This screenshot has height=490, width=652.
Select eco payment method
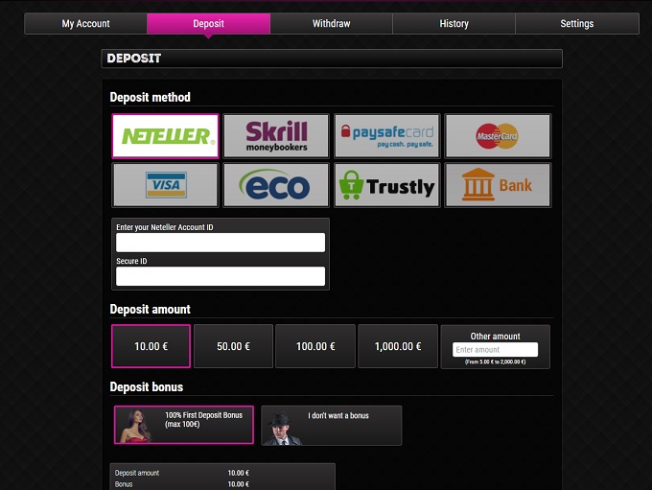(x=276, y=185)
